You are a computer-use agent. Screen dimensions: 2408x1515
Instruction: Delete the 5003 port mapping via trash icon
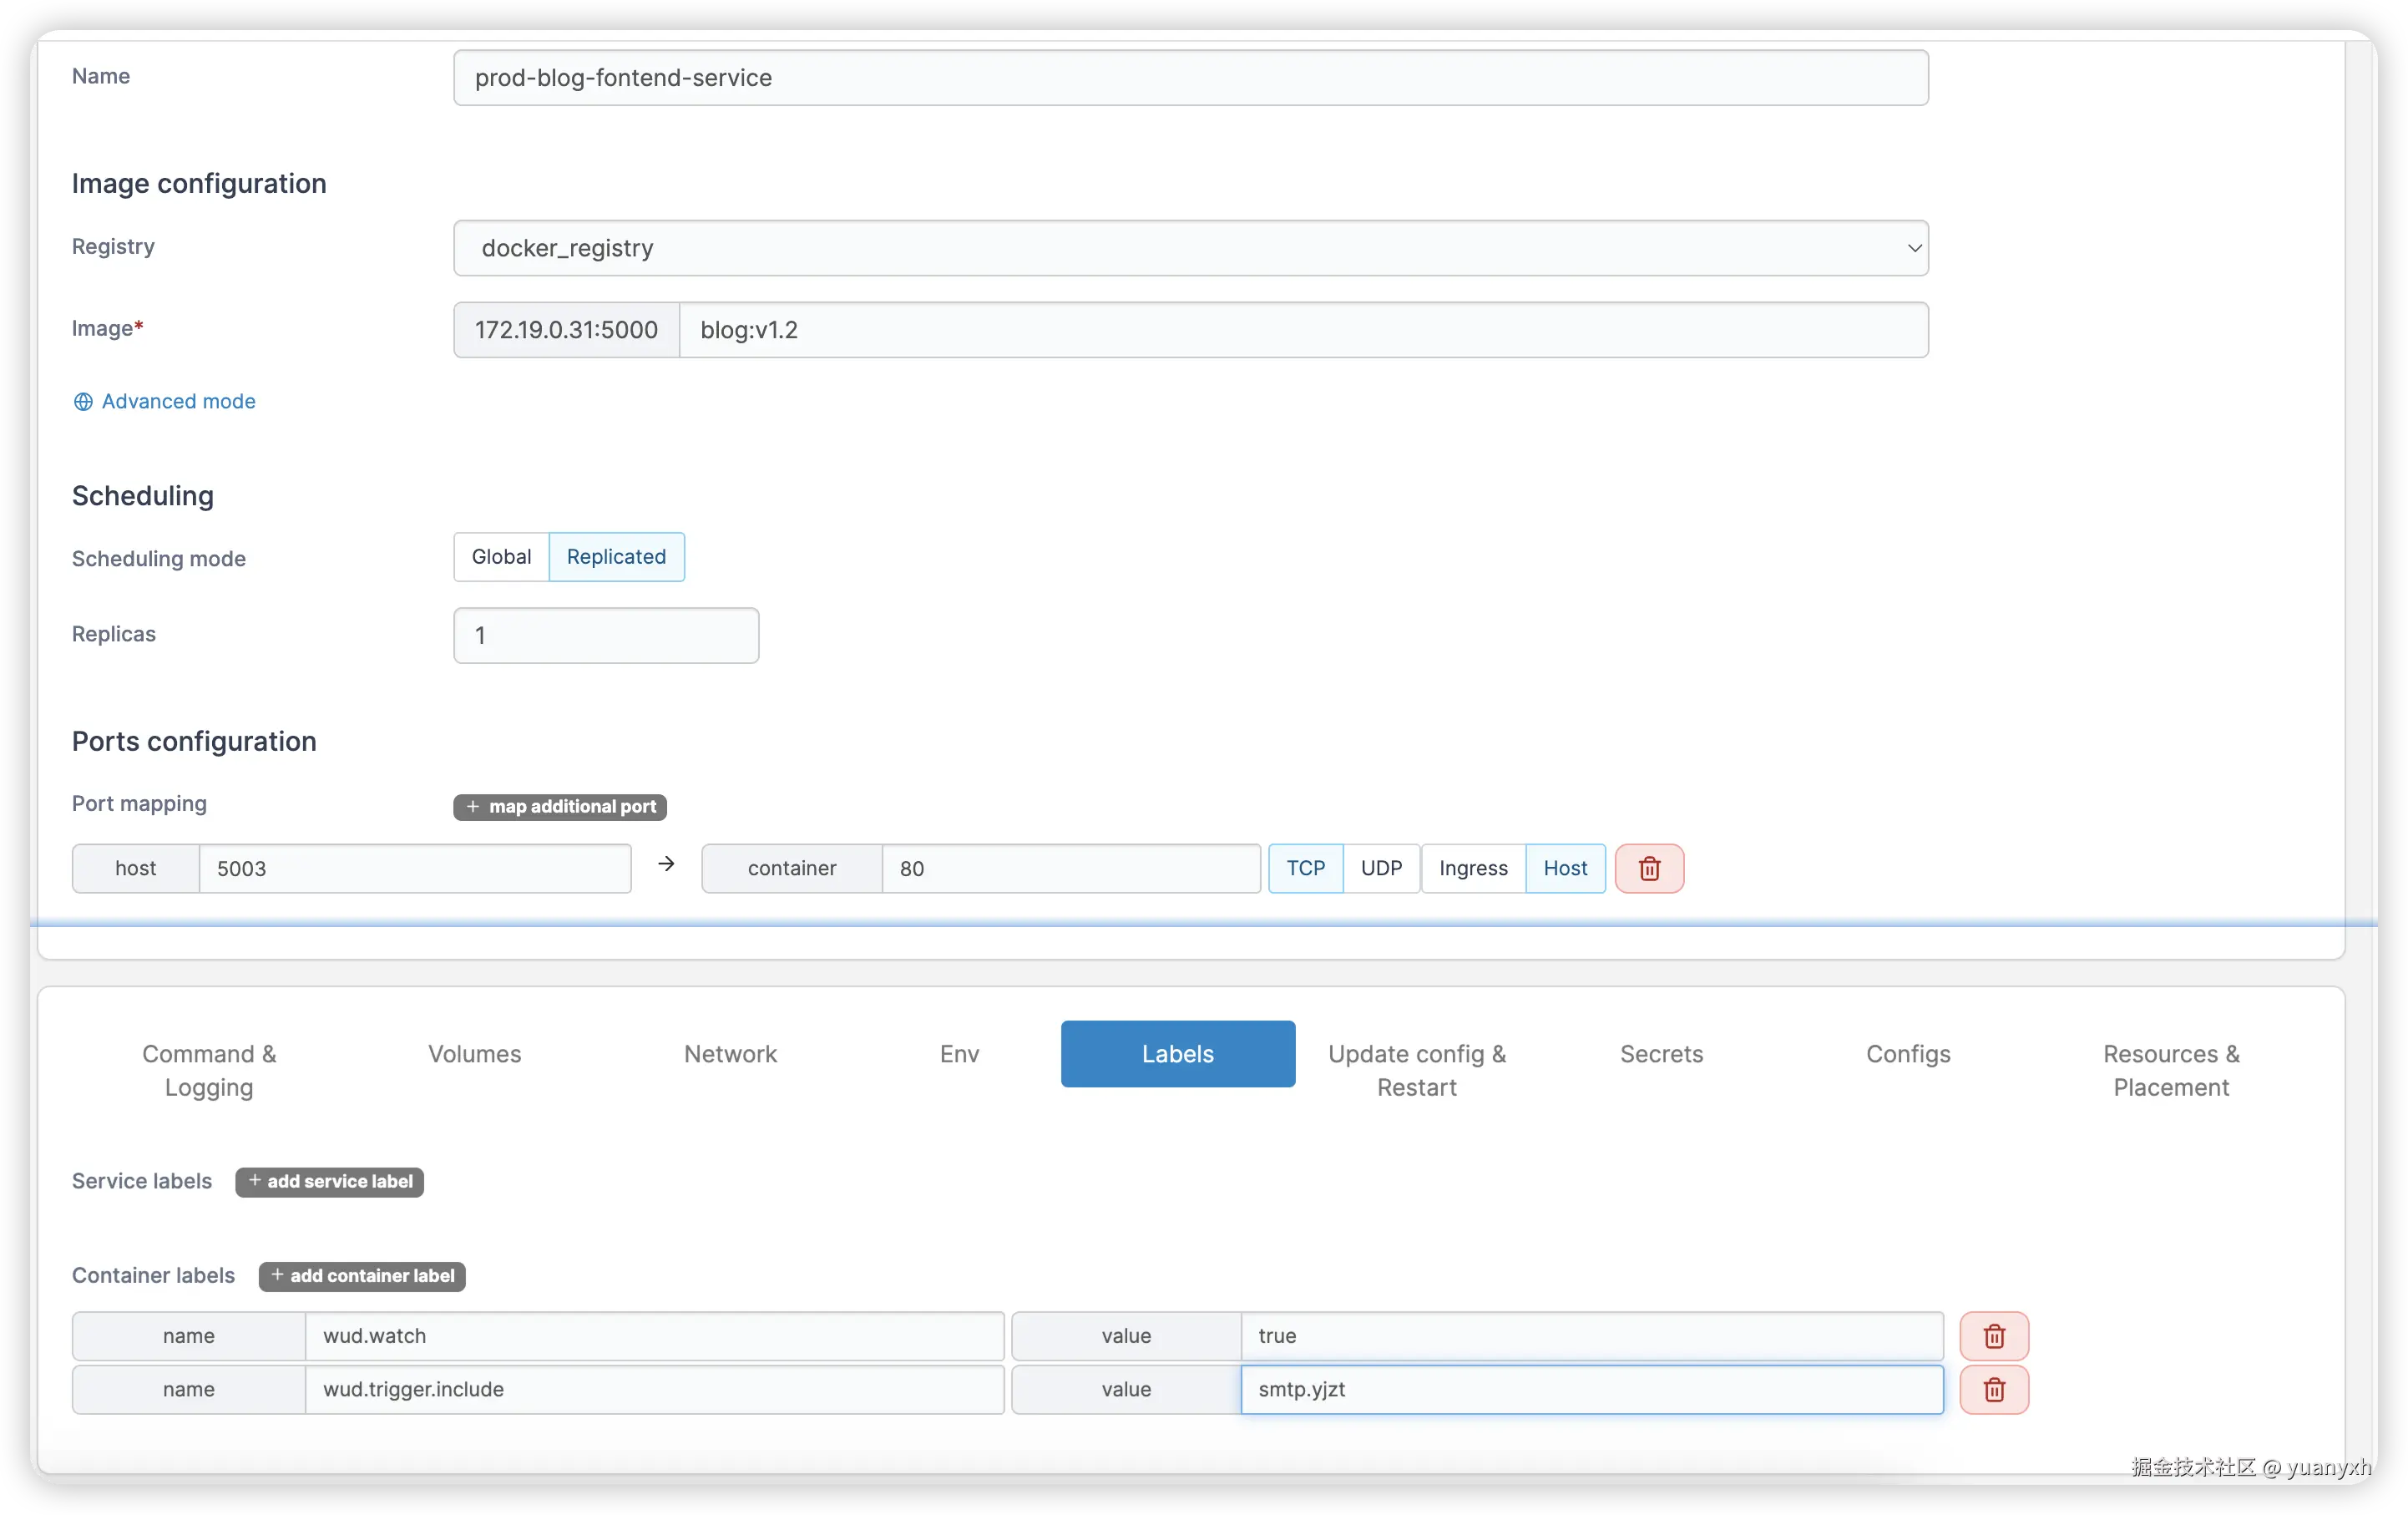point(1648,868)
